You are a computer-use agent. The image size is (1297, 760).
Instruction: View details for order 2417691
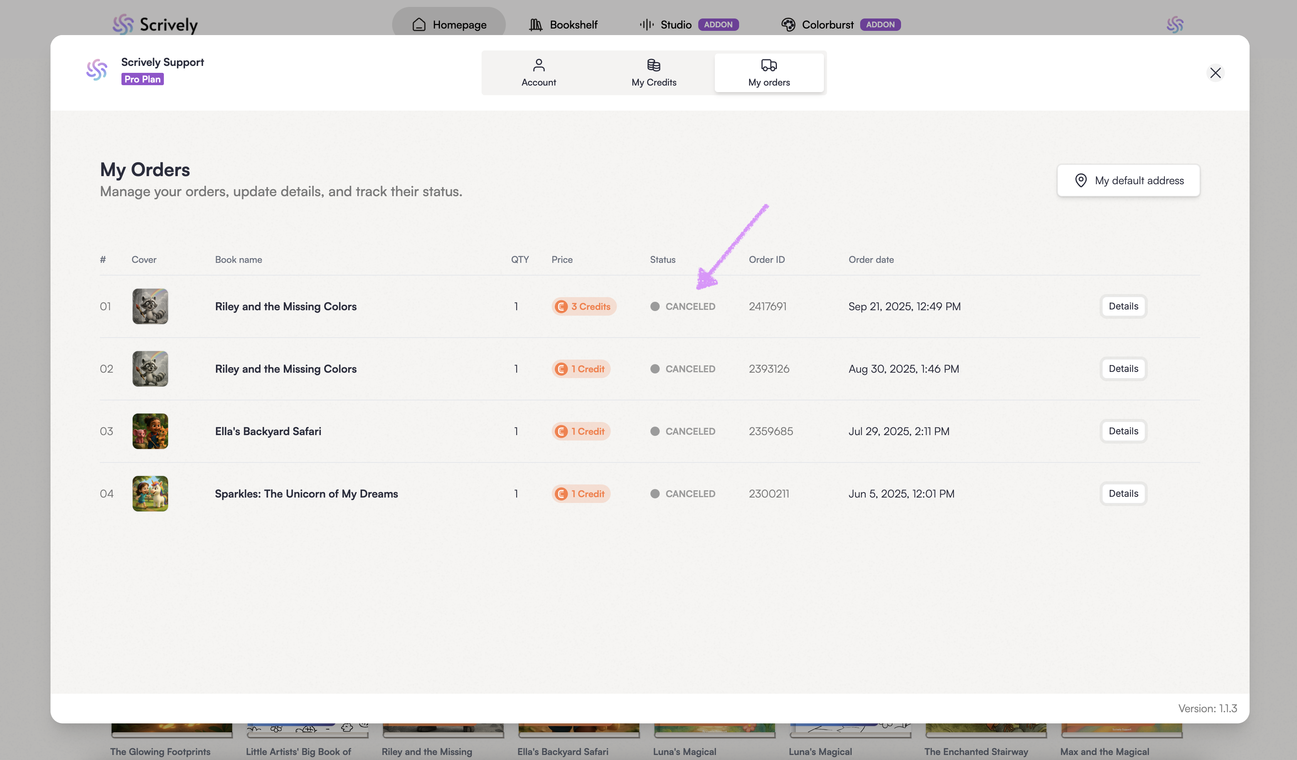point(1123,306)
